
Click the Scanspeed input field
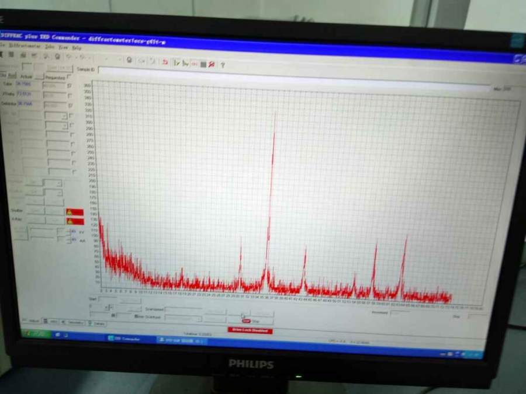183,310
